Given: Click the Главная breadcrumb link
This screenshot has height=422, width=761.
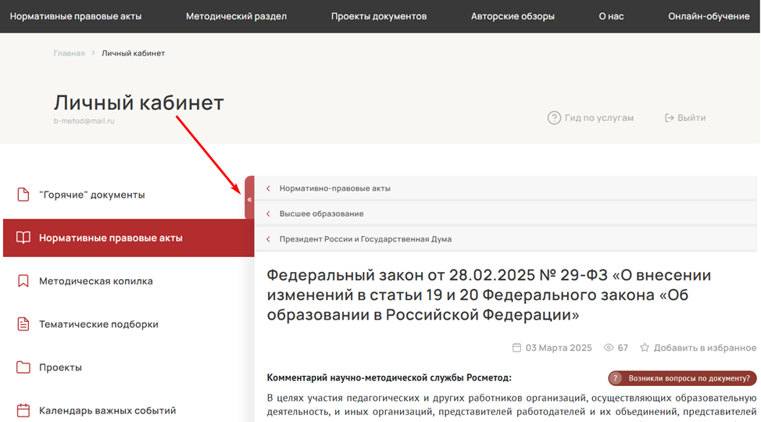Looking at the screenshot, I should point(69,53).
